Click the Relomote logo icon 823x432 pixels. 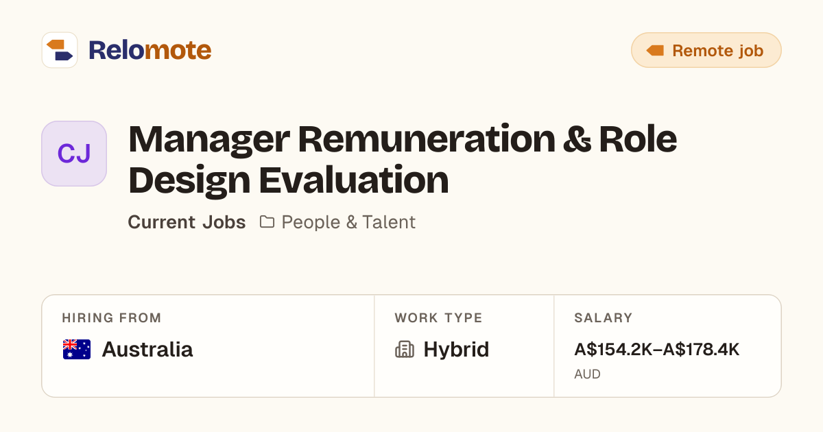coord(60,50)
